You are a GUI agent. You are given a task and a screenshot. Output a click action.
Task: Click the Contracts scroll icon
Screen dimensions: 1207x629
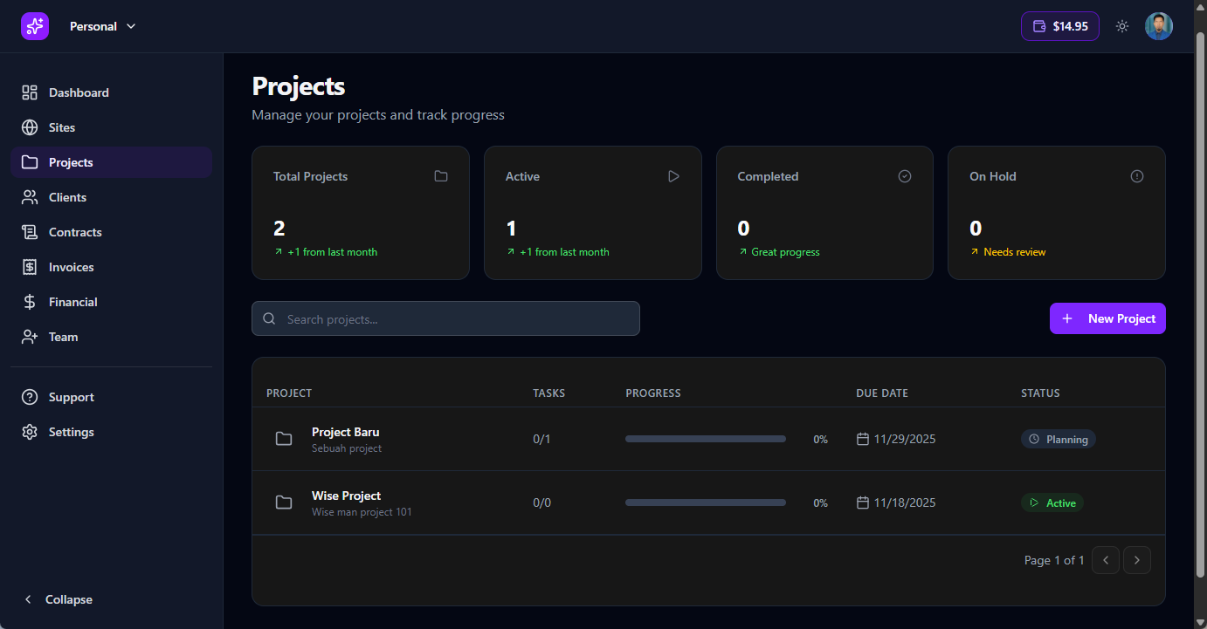30,232
